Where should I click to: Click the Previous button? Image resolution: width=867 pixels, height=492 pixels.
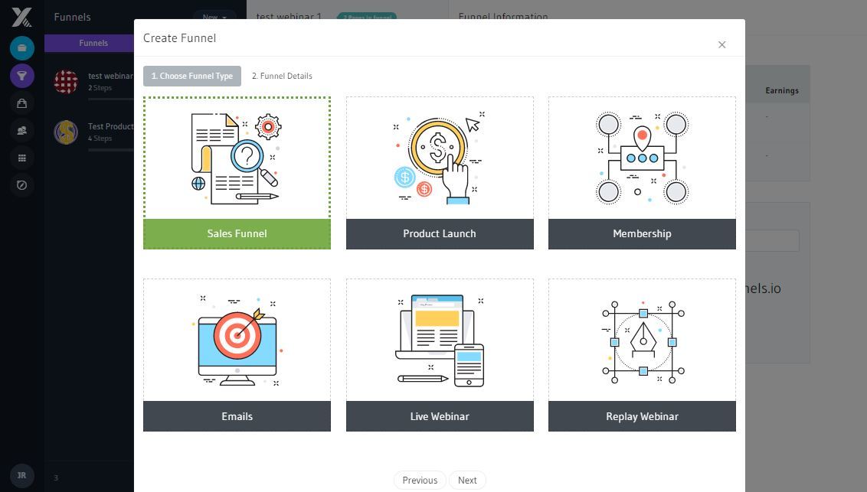pyautogui.click(x=420, y=481)
